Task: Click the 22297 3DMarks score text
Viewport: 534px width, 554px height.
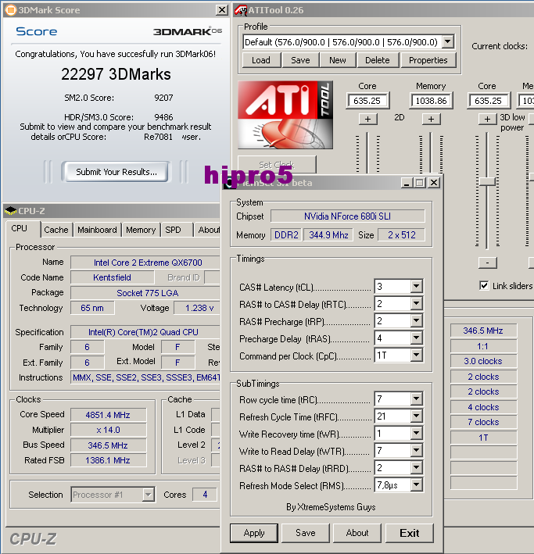Action: [x=116, y=74]
